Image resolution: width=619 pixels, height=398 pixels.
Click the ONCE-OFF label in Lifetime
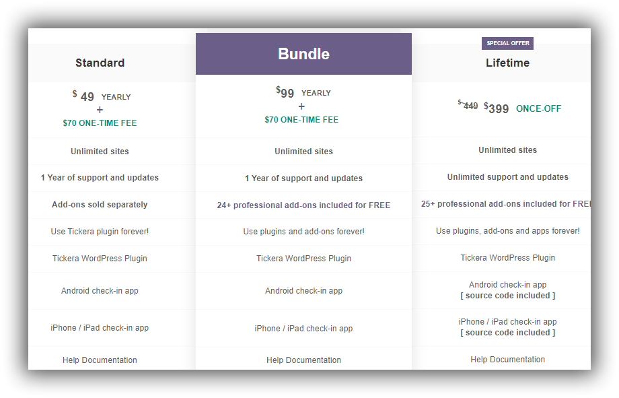[x=538, y=108]
